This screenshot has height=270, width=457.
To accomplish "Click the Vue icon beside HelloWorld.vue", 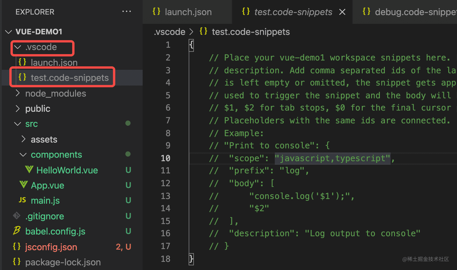I will click(29, 169).
